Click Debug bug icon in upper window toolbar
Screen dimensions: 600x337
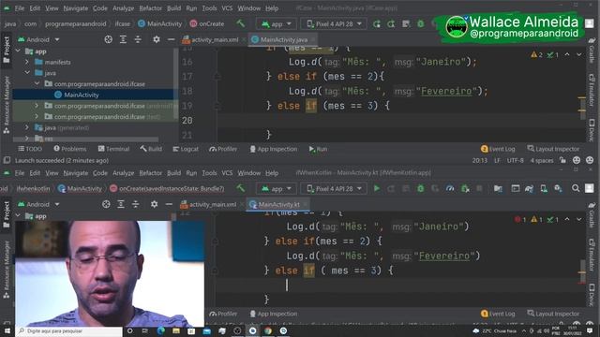pyautogui.click(x=421, y=23)
